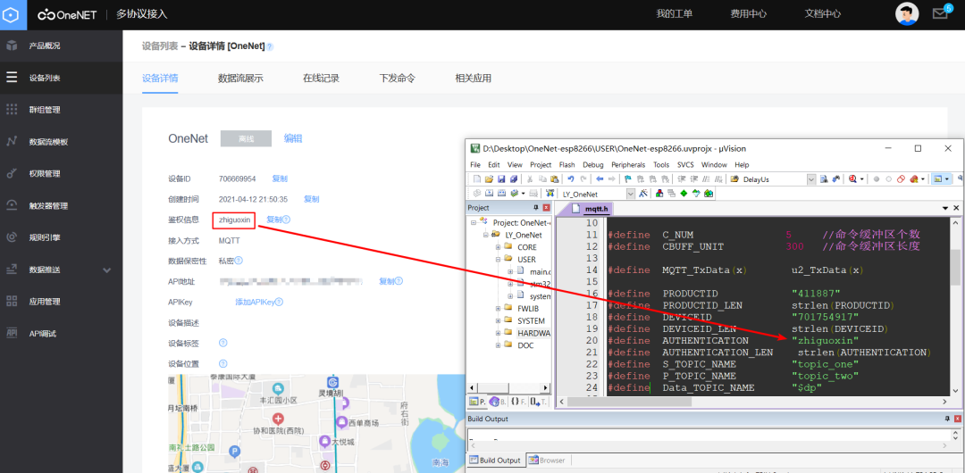The width and height of the screenshot is (965, 473).
Task: Click the Open file folder icon
Action: [489, 179]
